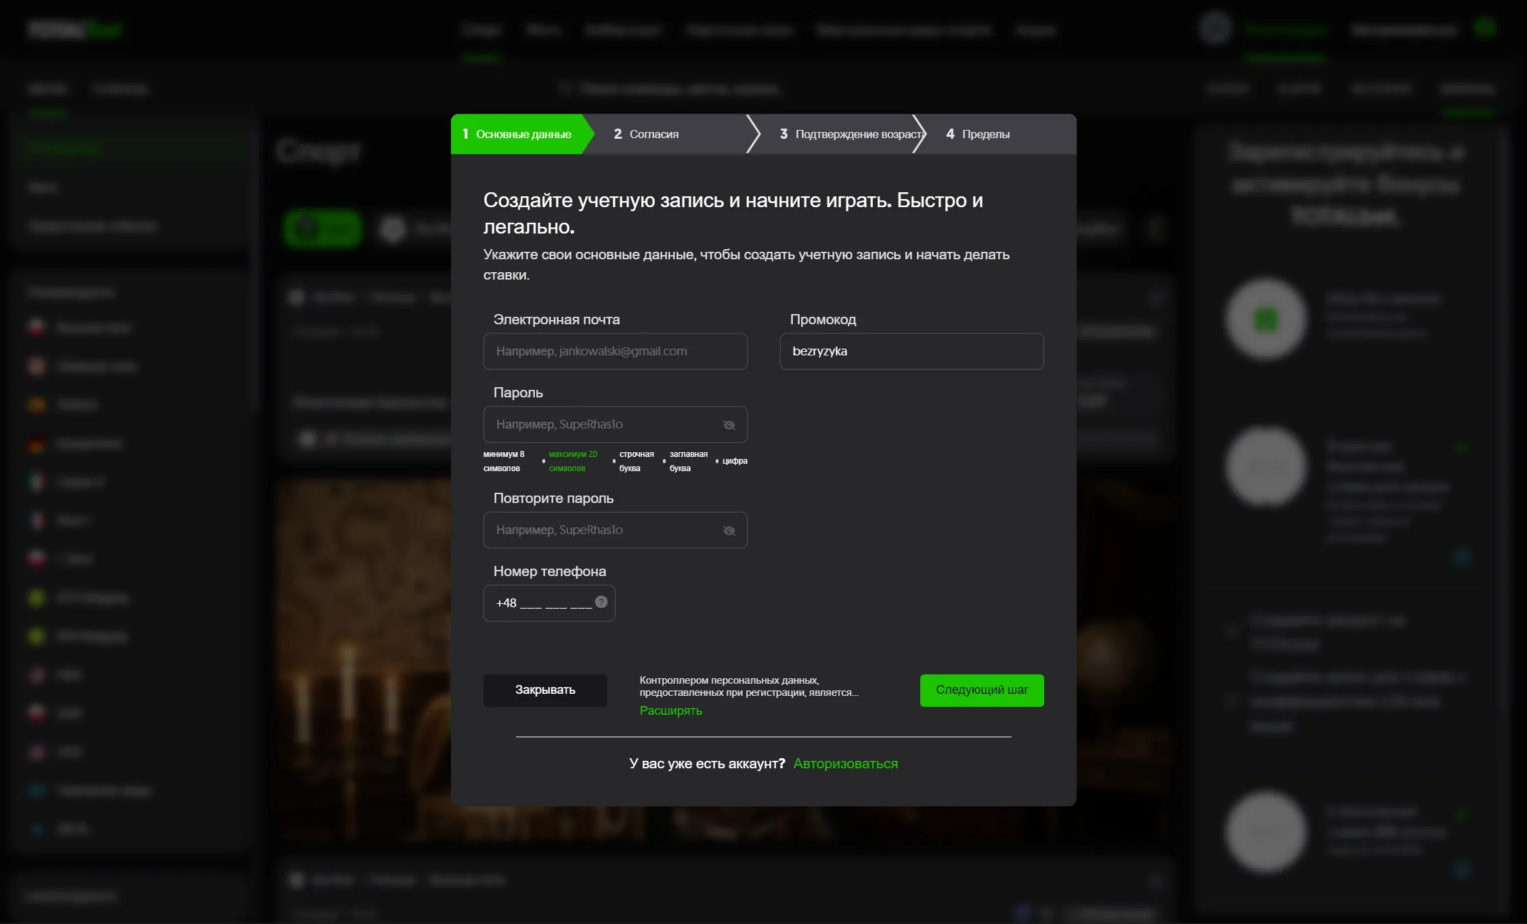Toggle visibility of the Пароль field
Viewport: 1527px width, 924px height.
click(x=729, y=425)
